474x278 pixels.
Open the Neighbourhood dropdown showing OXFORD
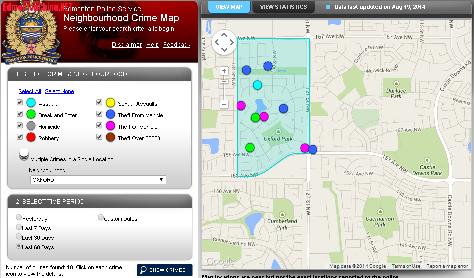[x=98, y=180]
